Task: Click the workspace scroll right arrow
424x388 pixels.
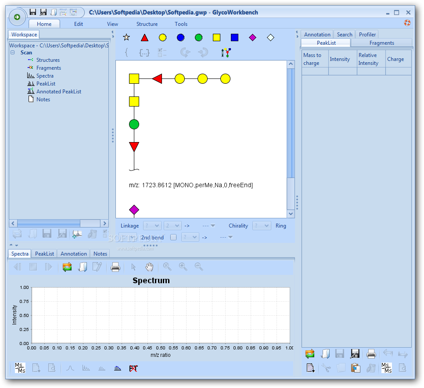Action: 104,223
